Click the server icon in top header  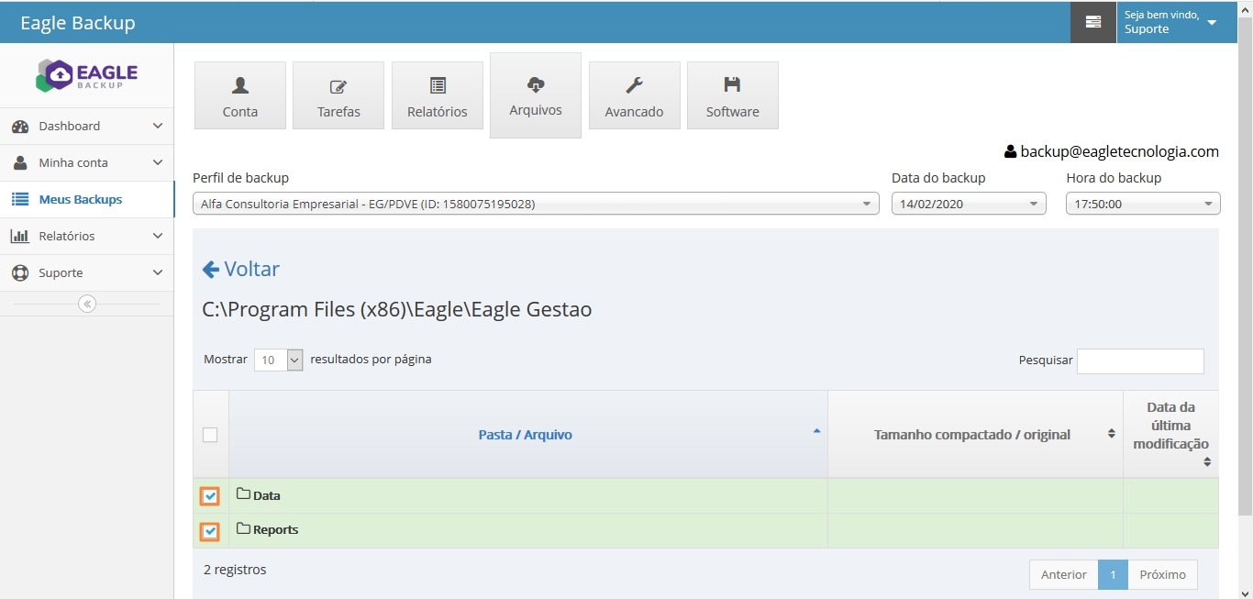tap(1093, 22)
